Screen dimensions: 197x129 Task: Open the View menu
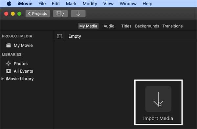[x=108, y=4]
